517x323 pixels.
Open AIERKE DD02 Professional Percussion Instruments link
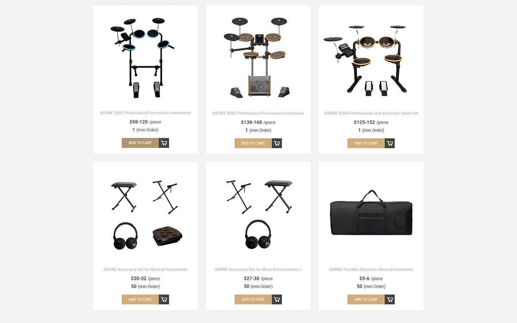click(x=258, y=114)
